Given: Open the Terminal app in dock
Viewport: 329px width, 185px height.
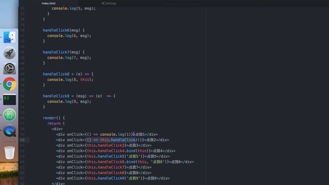Looking at the screenshot, I should [9, 99].
